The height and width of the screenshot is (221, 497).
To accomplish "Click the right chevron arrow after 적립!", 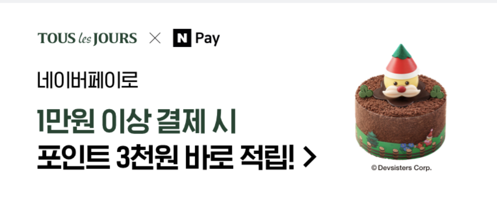I will pyautogui.click(x=310, y=158).
